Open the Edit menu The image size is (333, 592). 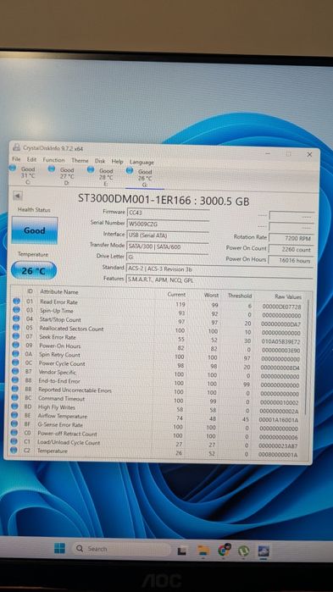coord(31,159)
